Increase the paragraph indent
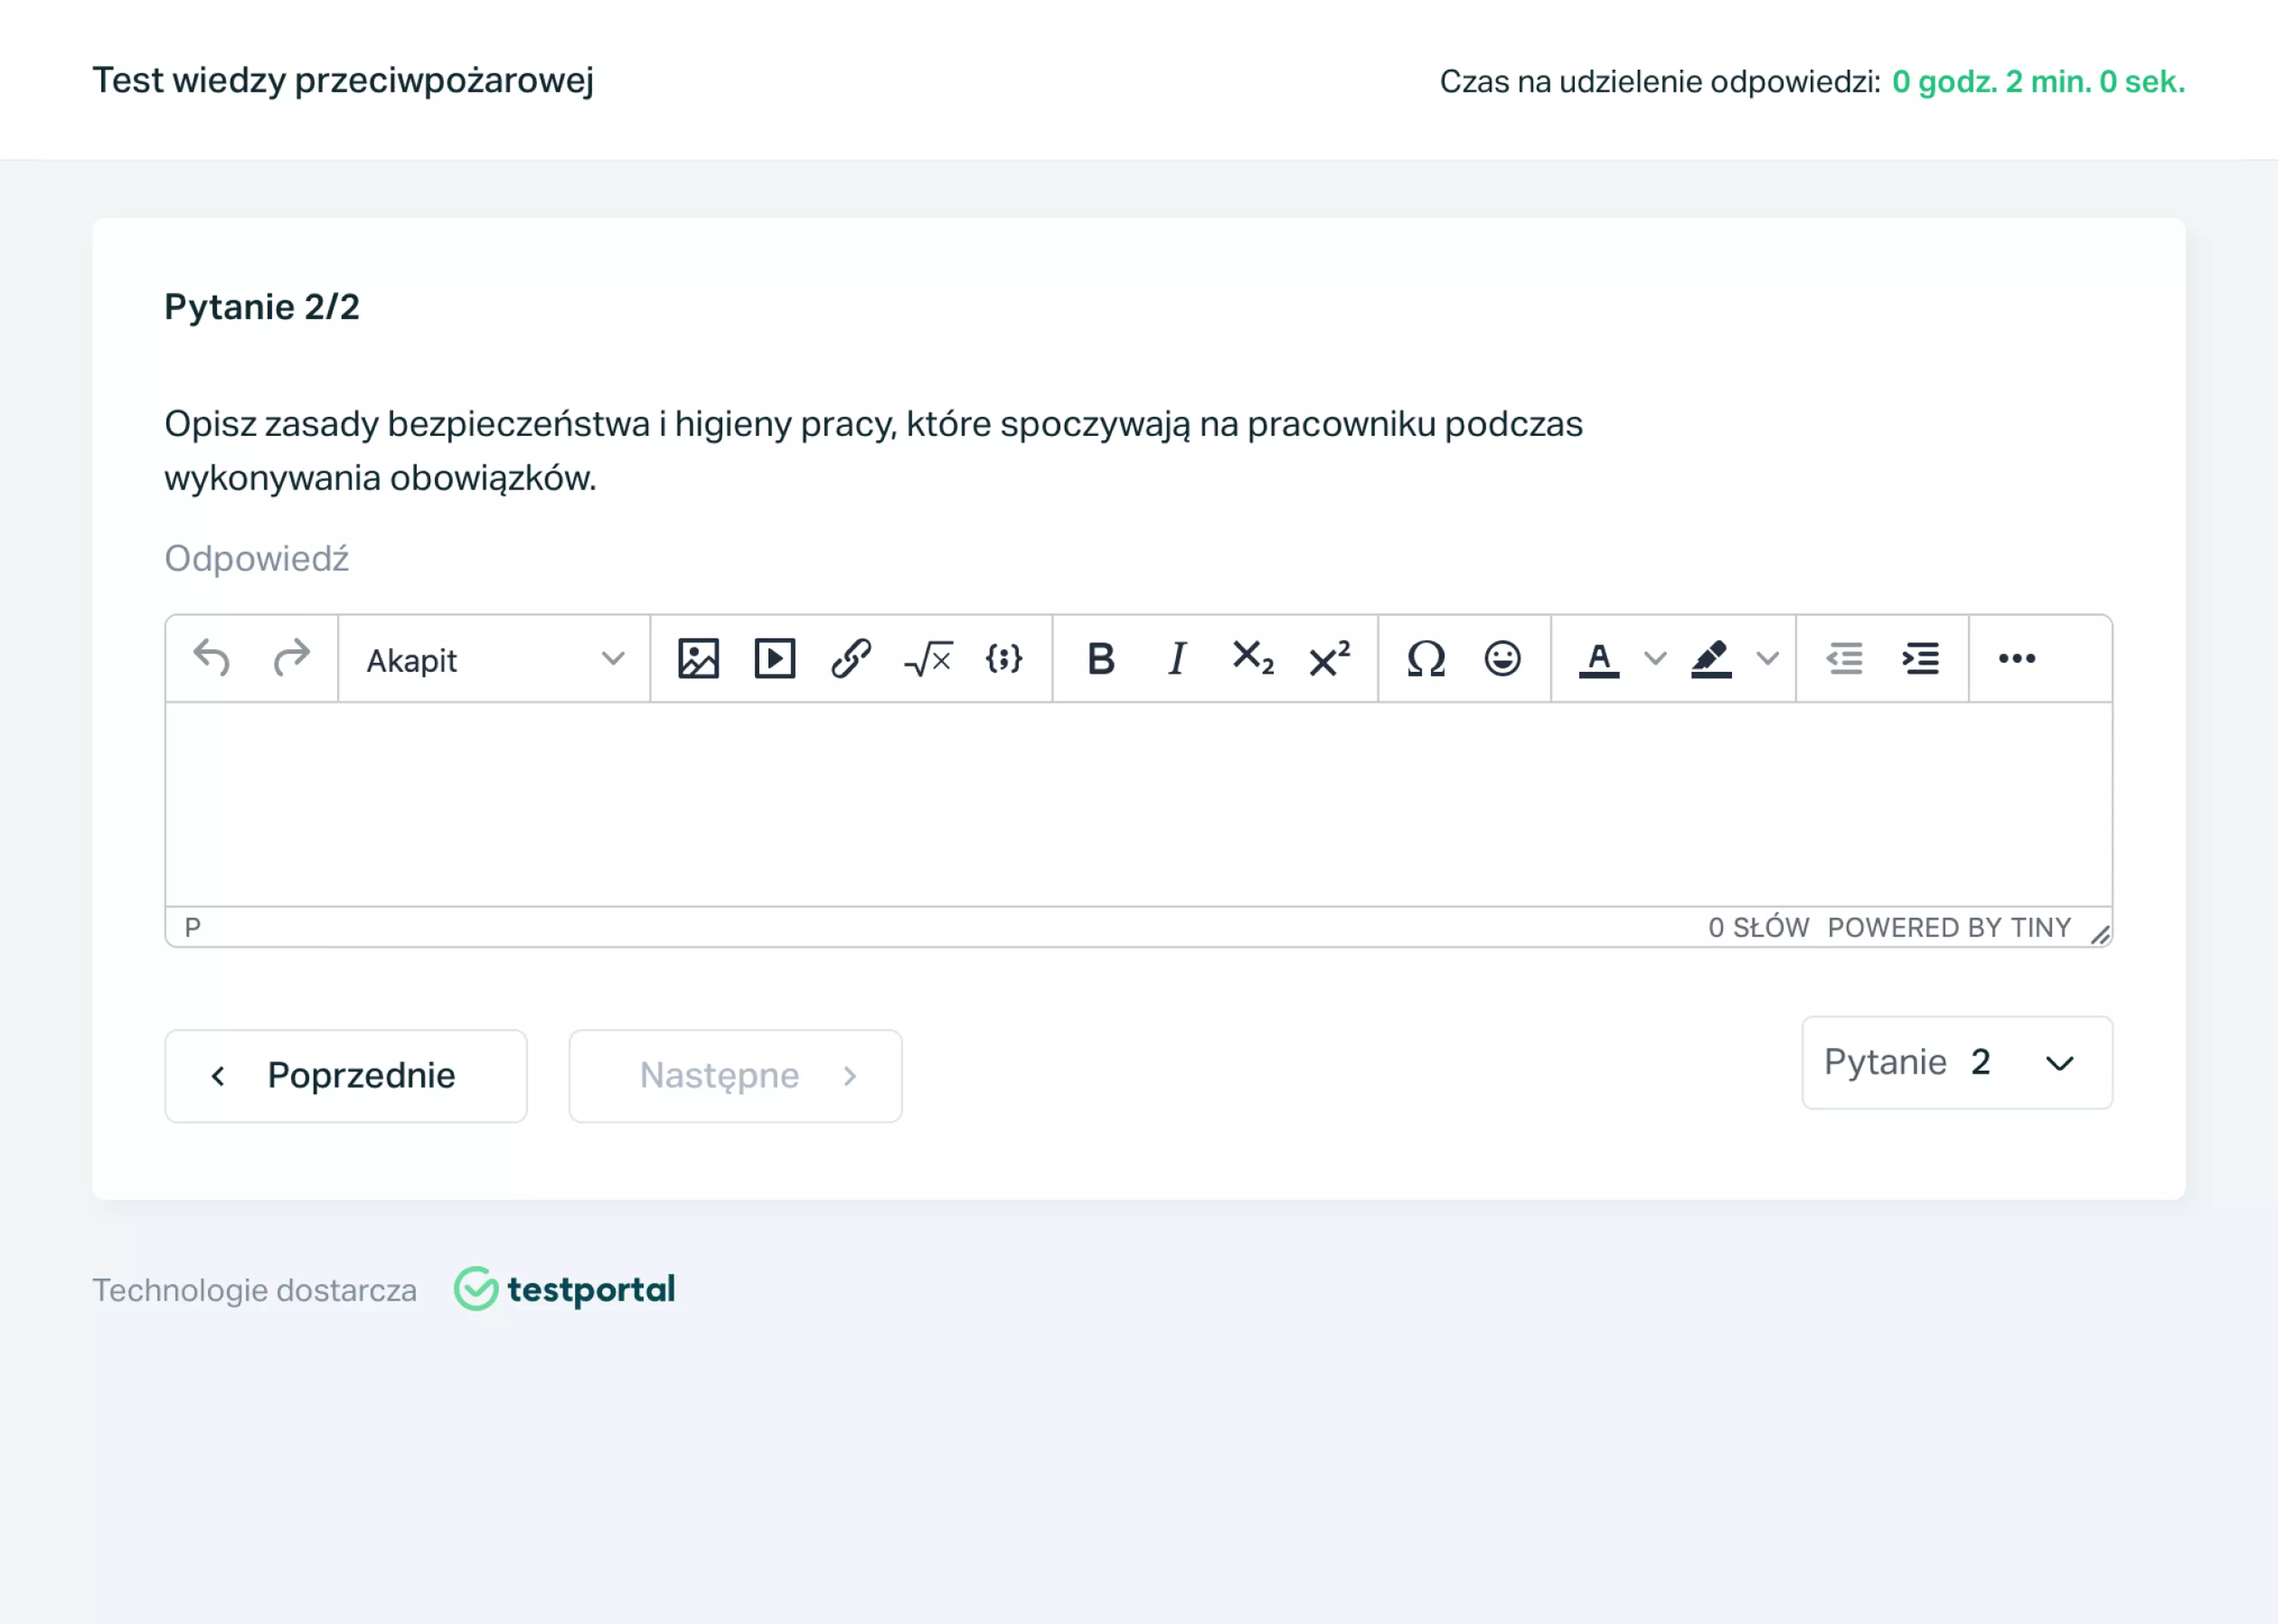2278x1624 pixels. click(x=1921, y=659)
